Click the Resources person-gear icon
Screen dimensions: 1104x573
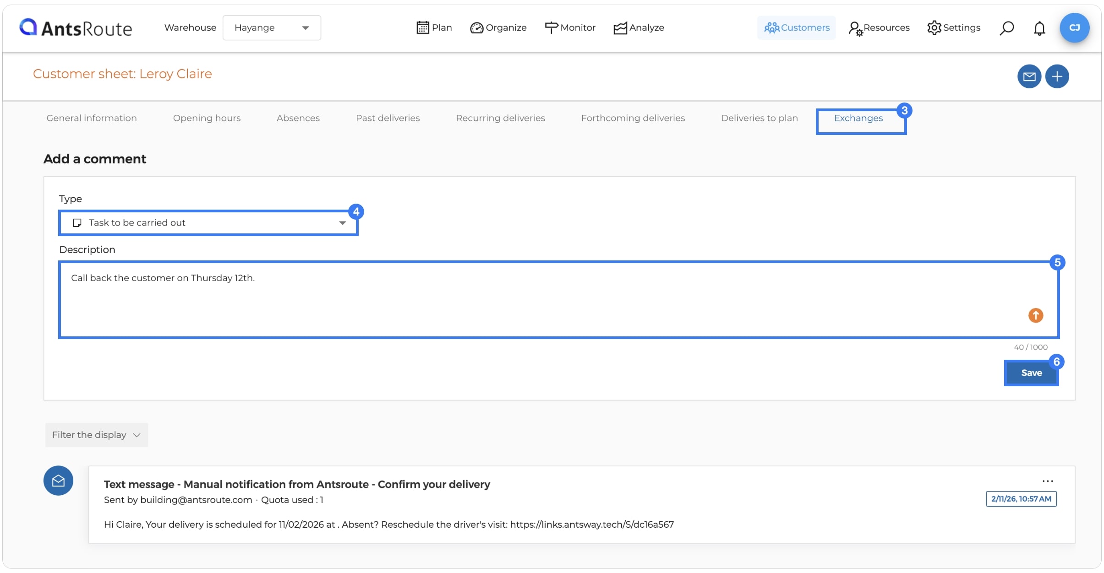pyautogui.click(x=855, y=28)
